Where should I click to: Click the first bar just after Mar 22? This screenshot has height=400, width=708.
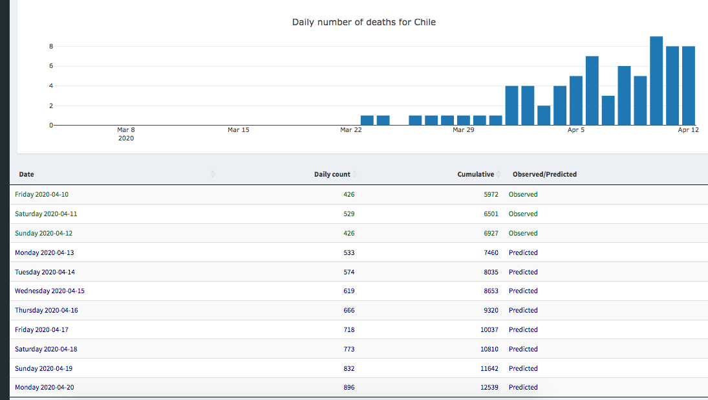pyautogui.click(x=367, y=120)
